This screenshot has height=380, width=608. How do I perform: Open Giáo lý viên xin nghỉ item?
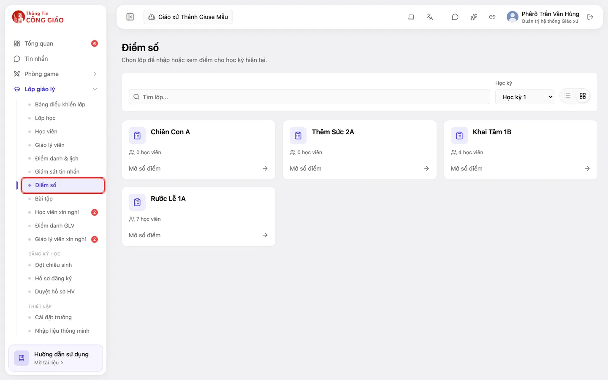point(63,239)
